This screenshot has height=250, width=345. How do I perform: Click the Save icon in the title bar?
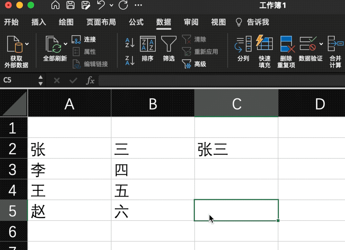[x=70, y=5]
